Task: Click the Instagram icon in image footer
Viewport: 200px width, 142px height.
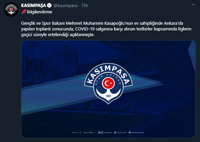Action: tap(115, 132)
